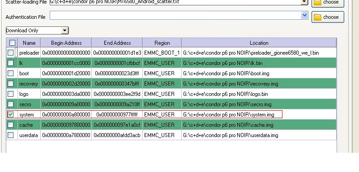Check the lk partition checkbox
This screenshot has height=172, width=359.
pyautogui.click(x=11, y=63)
